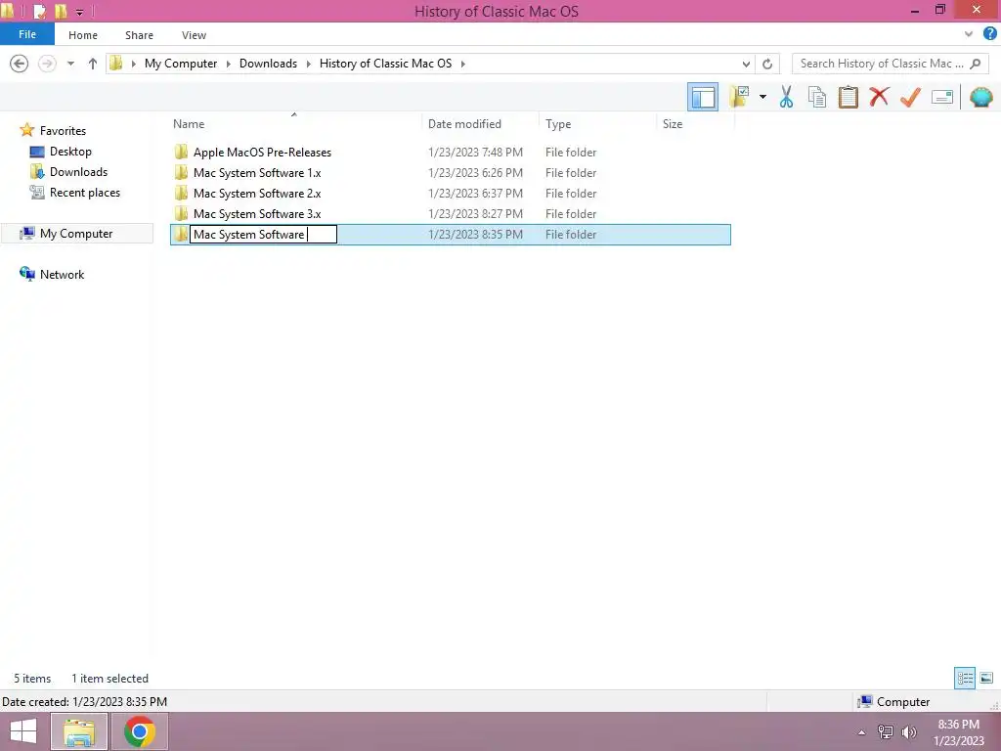Click the address bar folder icon
The width and height of the screenshot is (1001, 751).
tap(115, 64)
